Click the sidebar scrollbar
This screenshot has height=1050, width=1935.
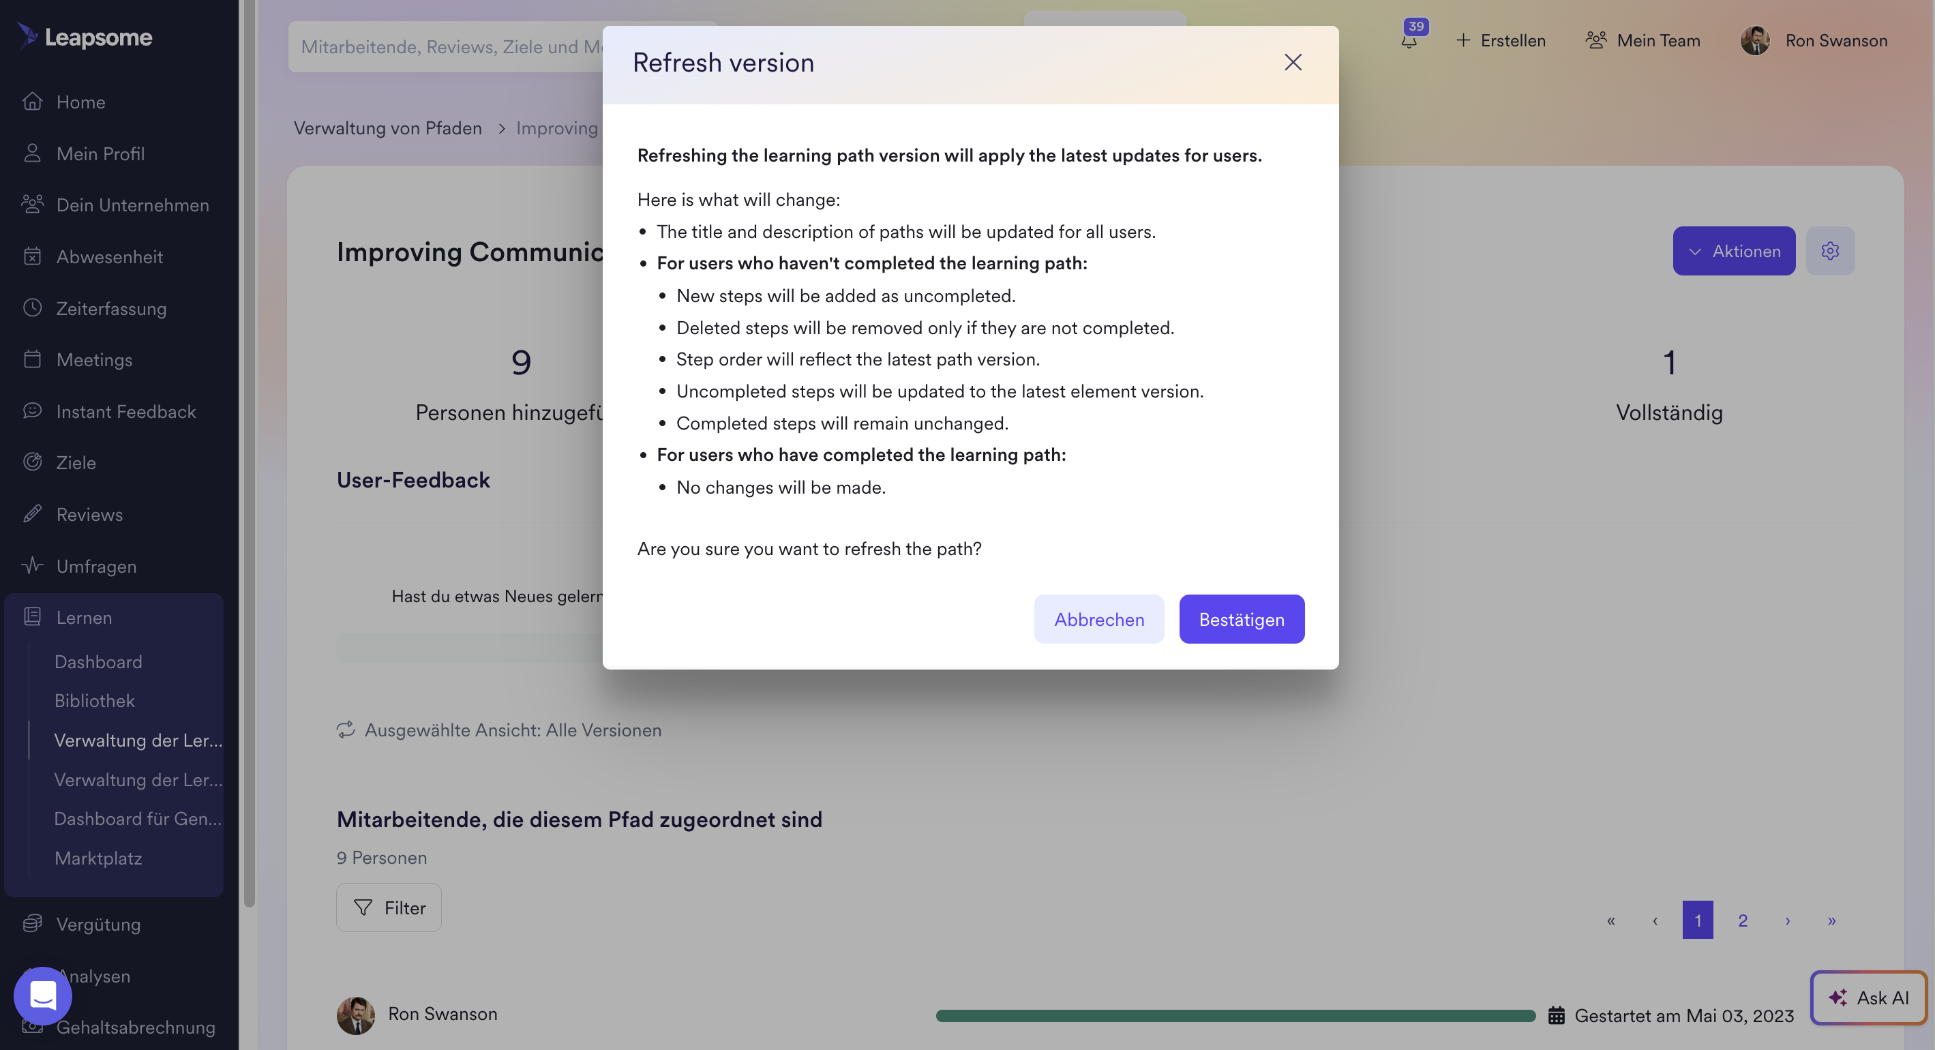(250, 453)
